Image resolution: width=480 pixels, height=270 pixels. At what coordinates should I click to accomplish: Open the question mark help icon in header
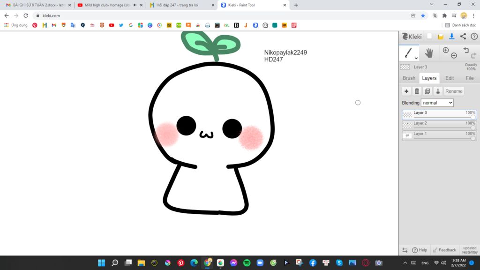[474, 37]
